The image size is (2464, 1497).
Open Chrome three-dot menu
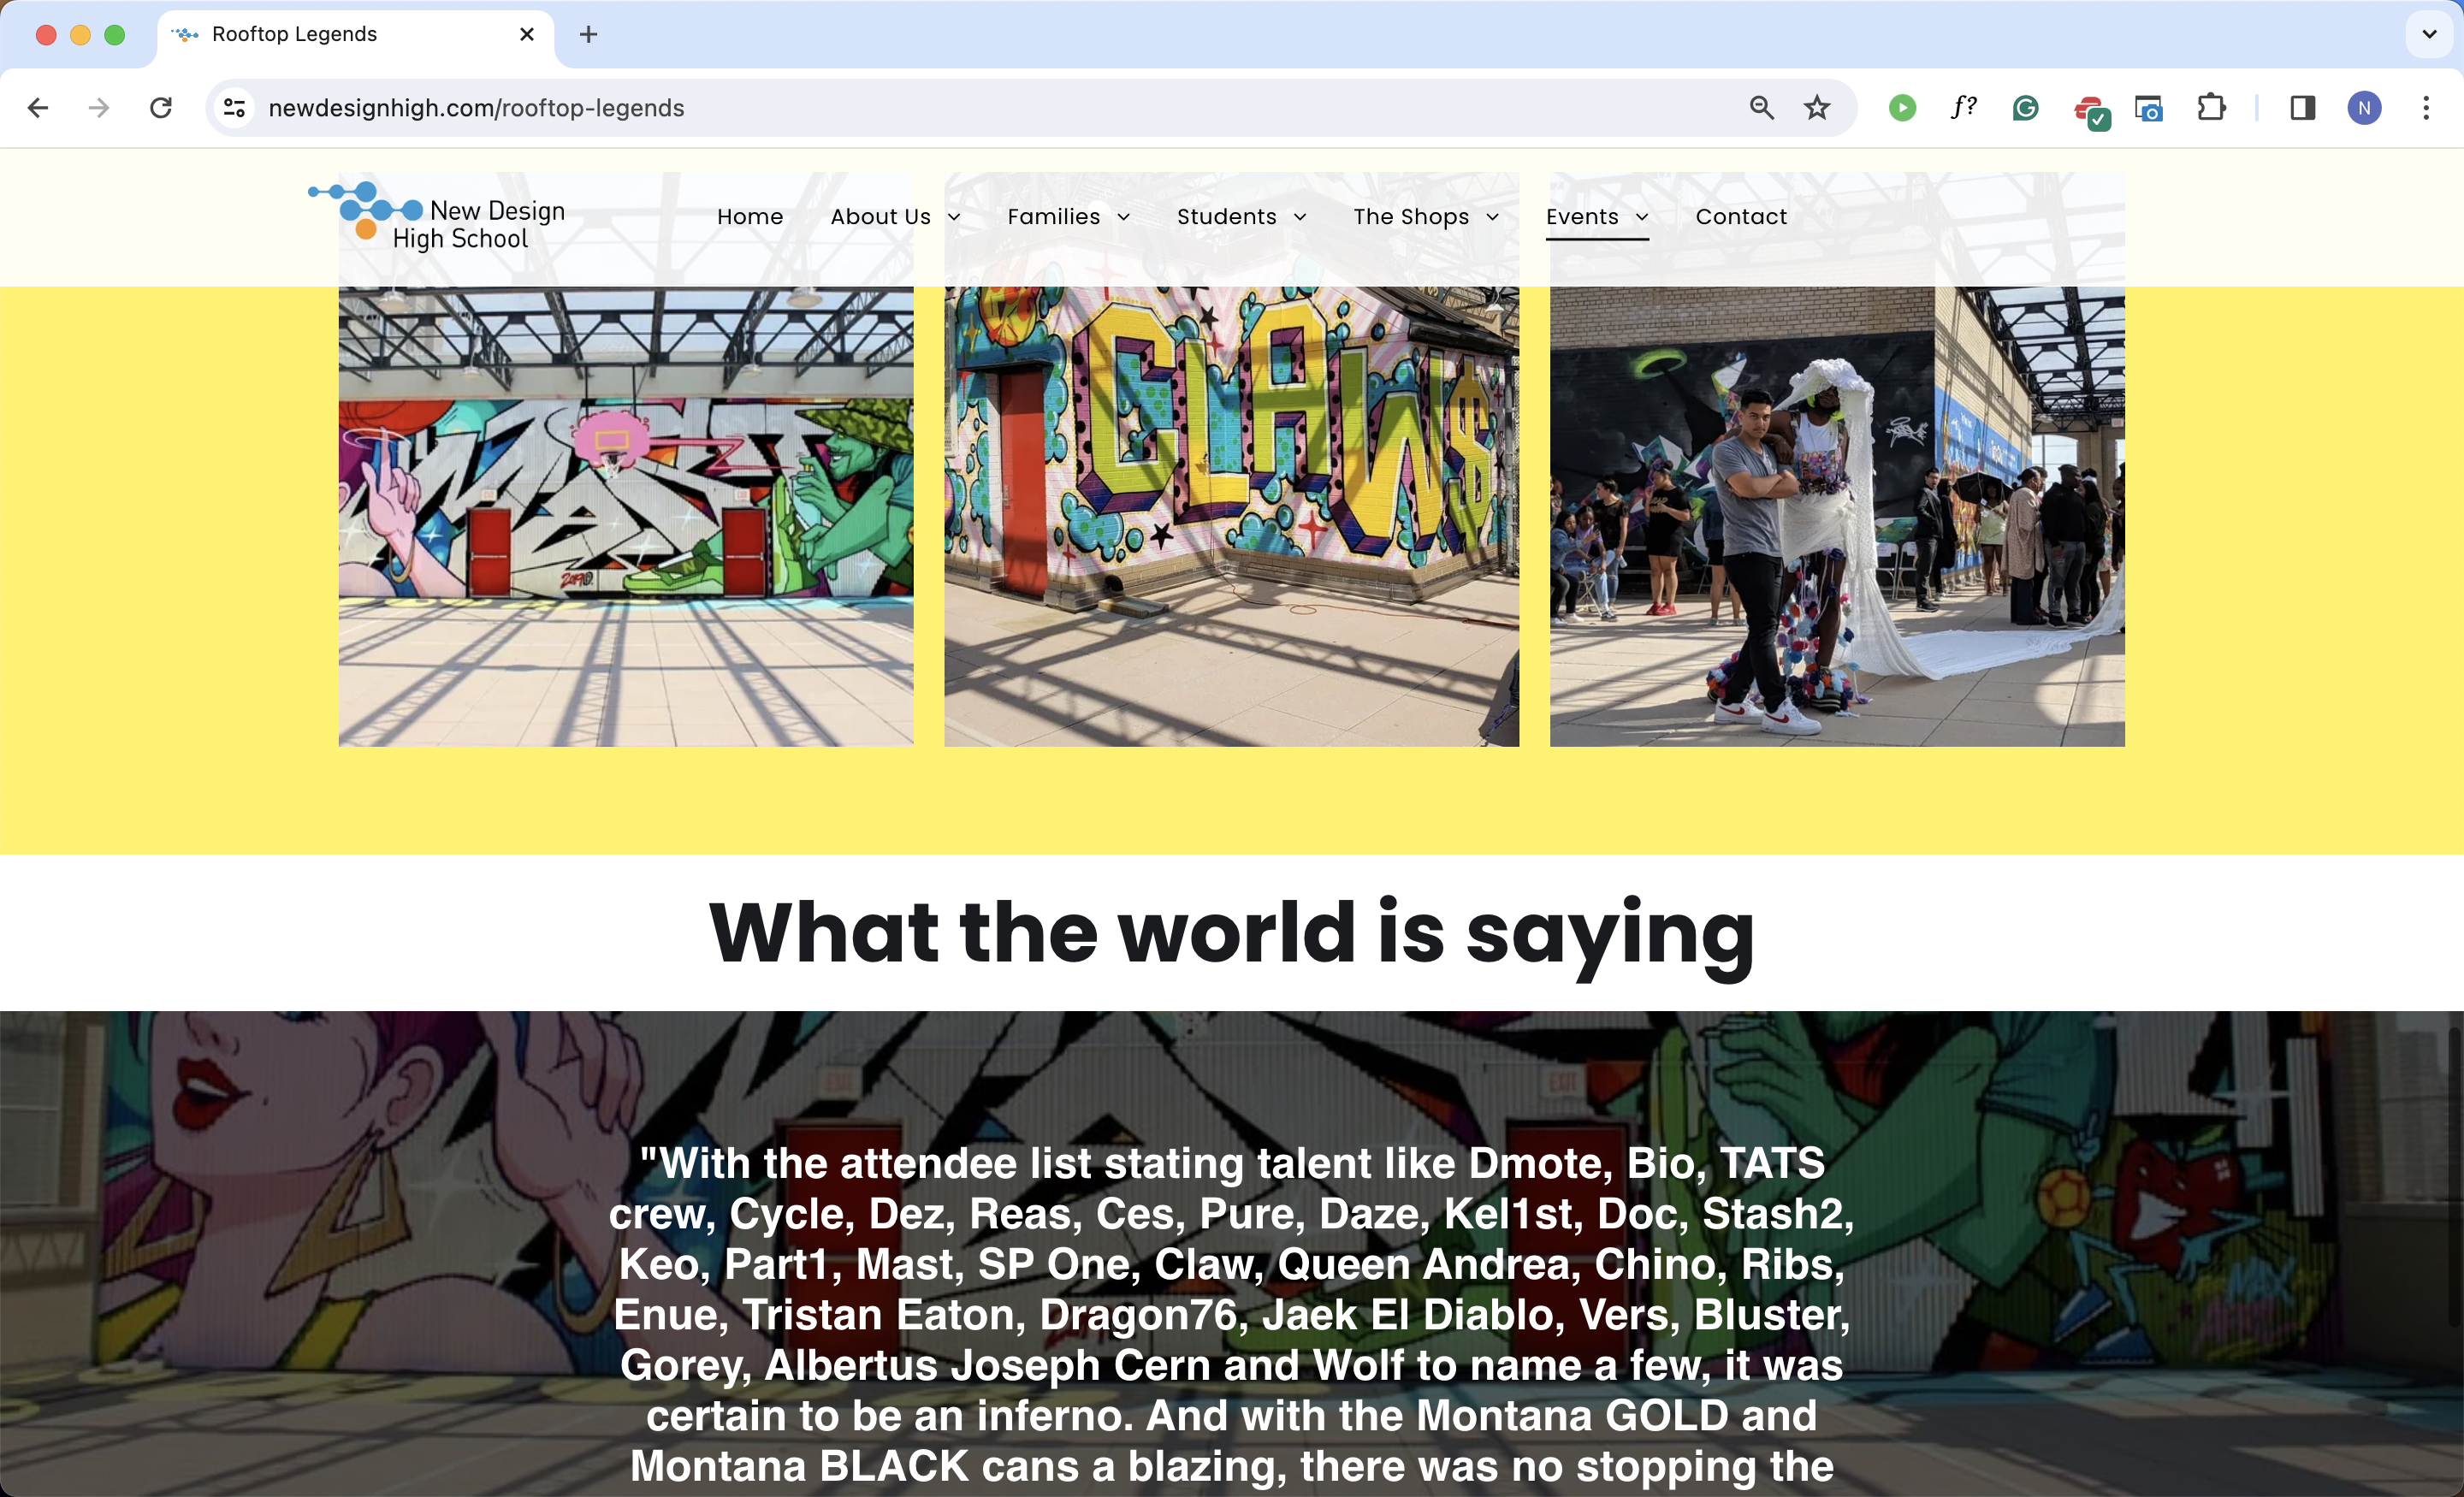(2426, 108)
